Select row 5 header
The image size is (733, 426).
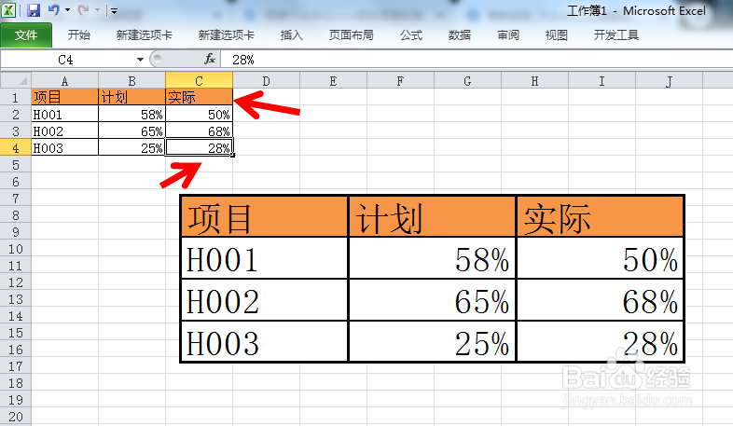[x=16, y=165]
